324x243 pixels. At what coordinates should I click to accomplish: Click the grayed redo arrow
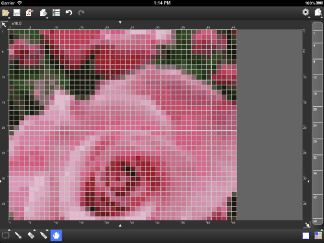click(x=81, y=13)
